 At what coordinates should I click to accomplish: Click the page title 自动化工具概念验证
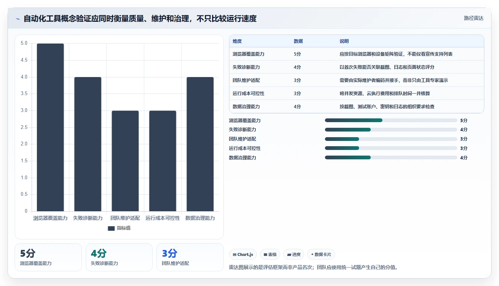pyautogui.click(x=140, y=18)
